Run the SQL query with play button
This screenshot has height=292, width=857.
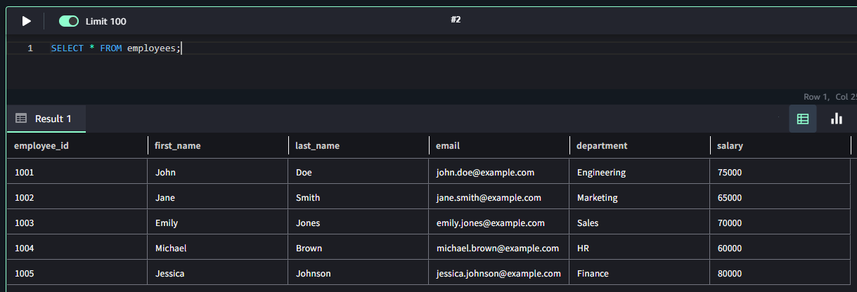[x=27, y=21]
